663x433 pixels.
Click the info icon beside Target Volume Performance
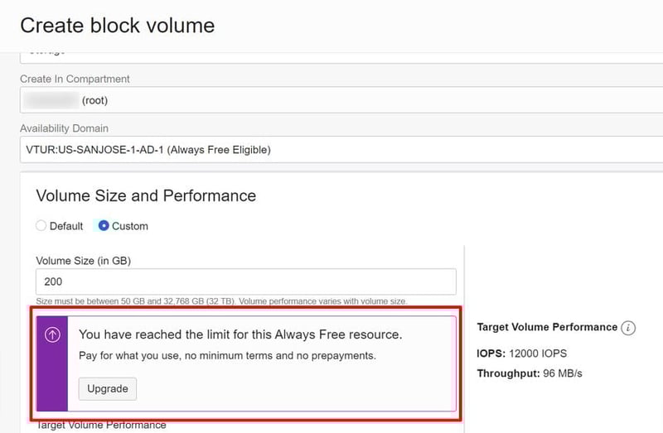click(x=628, y=328)
